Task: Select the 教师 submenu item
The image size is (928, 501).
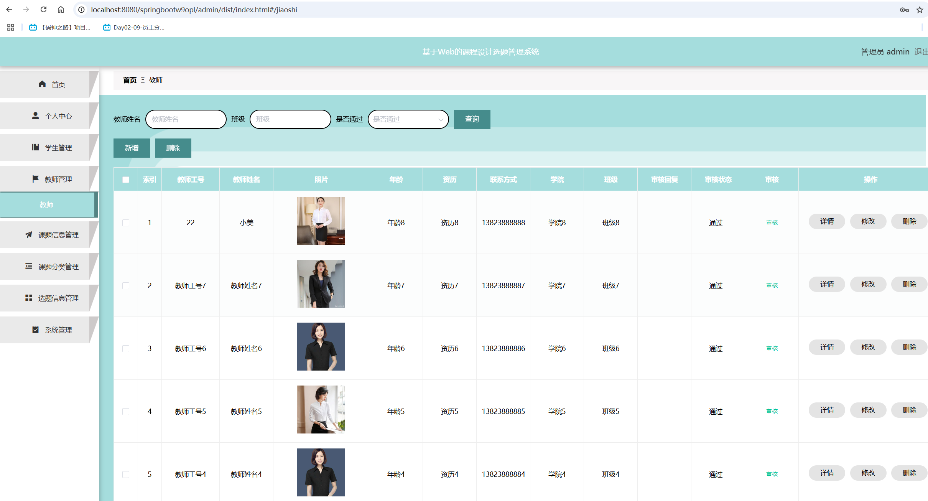Action: click(x=48, y=205)
